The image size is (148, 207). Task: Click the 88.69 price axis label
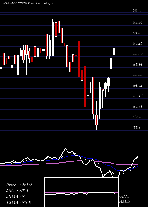click(138, 54)
